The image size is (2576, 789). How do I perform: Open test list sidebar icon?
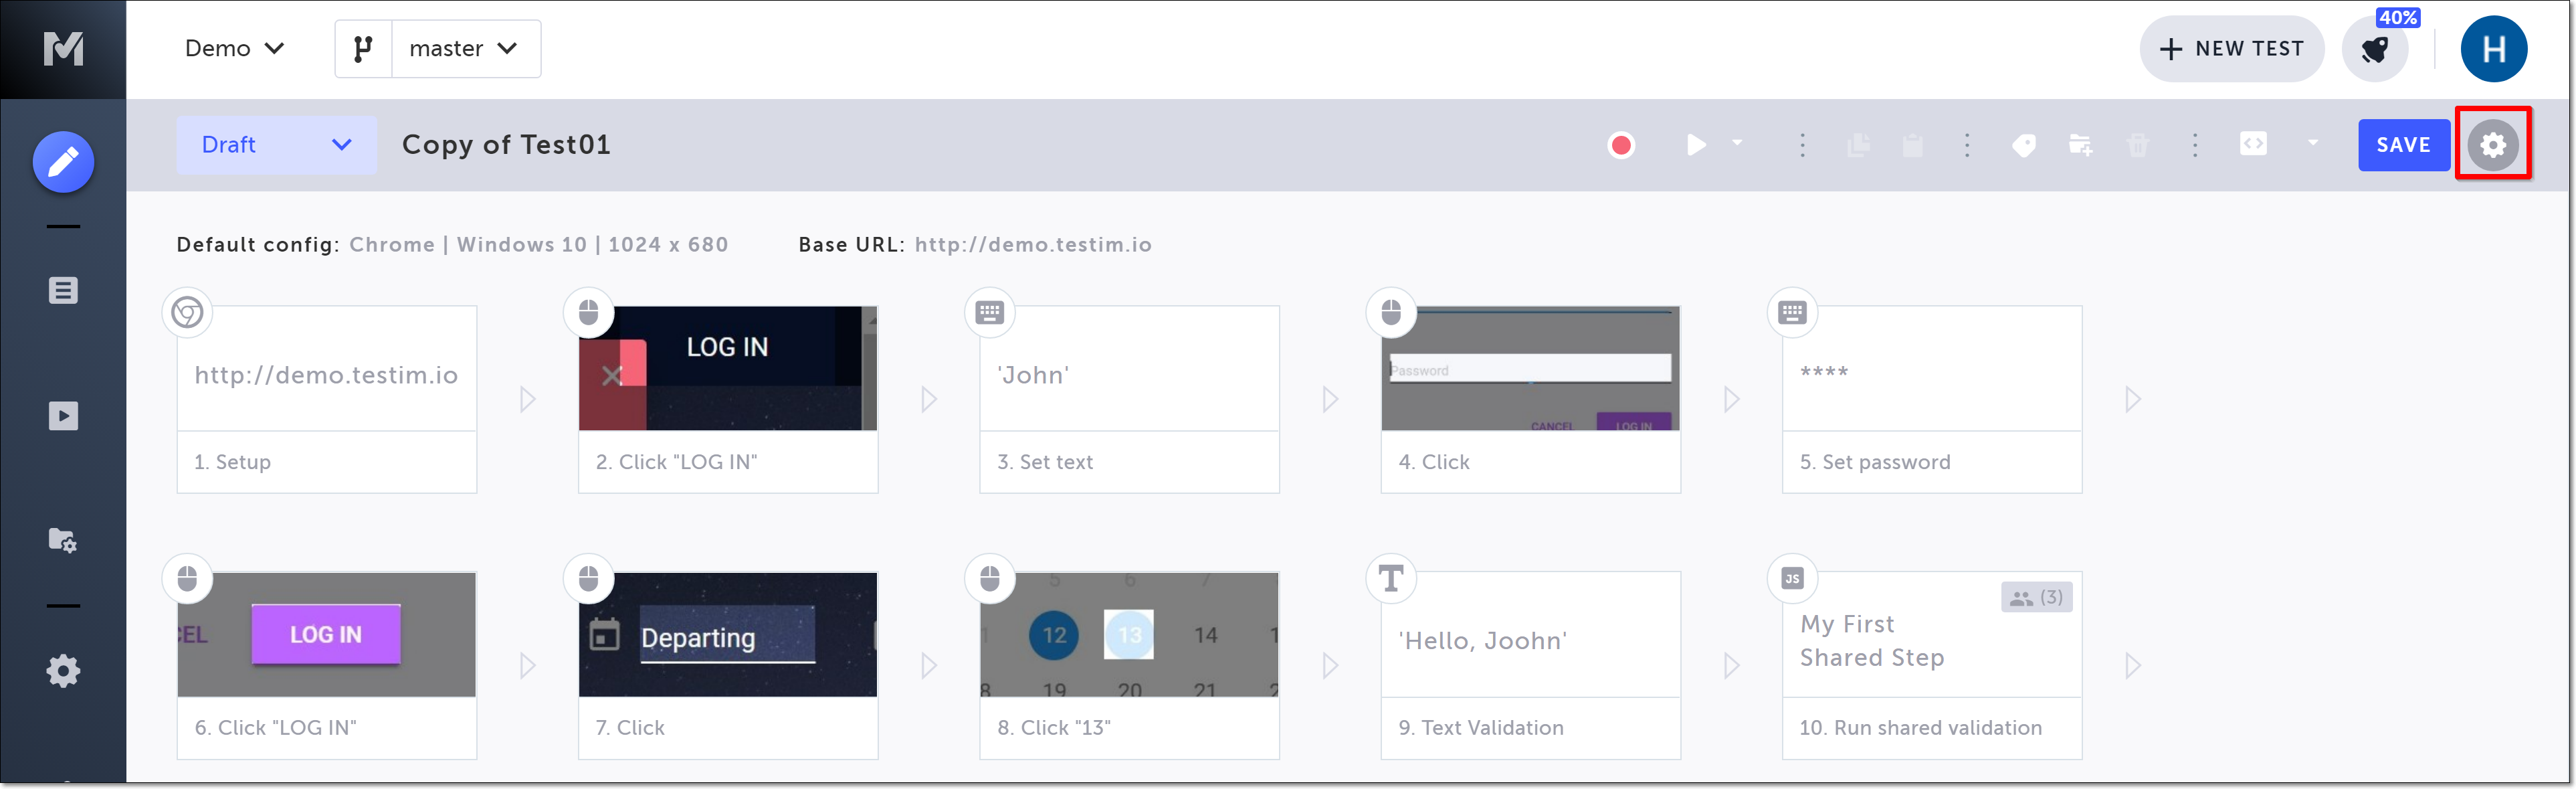(x=63, y=291)
